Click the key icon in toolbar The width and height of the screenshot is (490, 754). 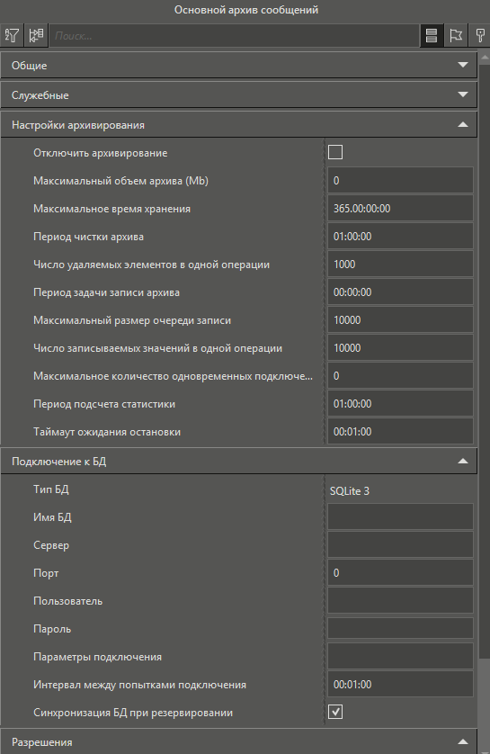click(479, 35)
